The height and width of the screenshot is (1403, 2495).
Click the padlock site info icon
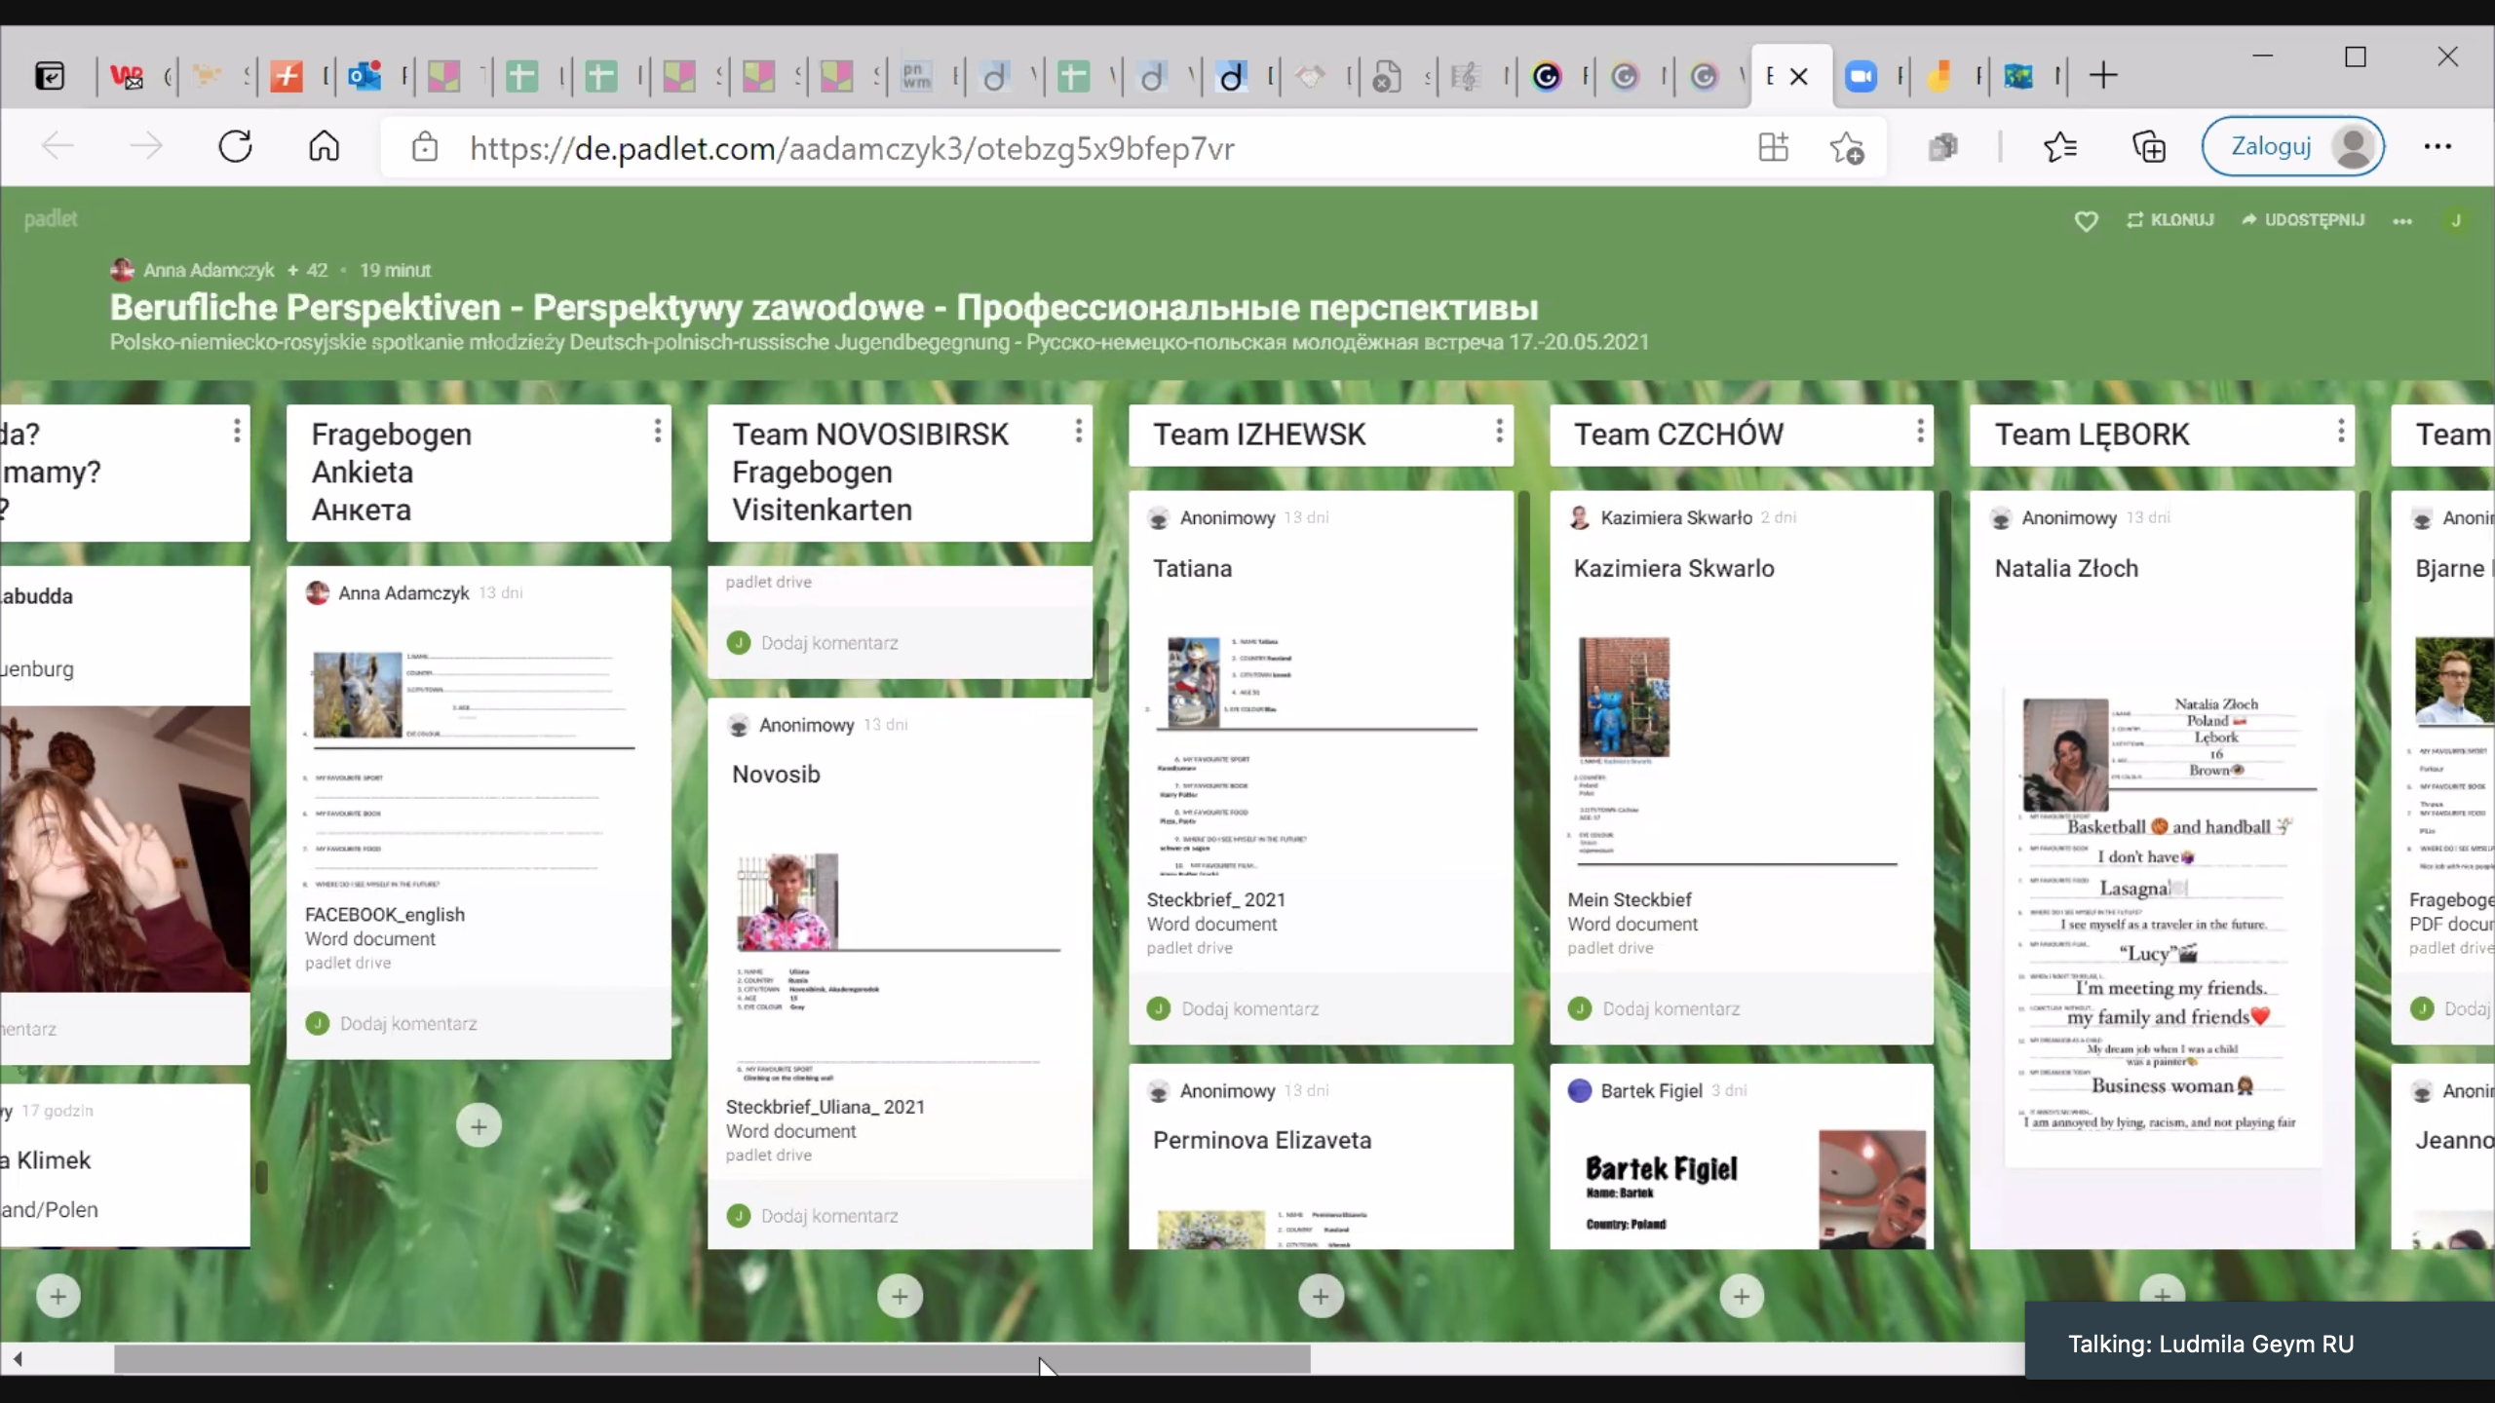(x=425, y=147)
